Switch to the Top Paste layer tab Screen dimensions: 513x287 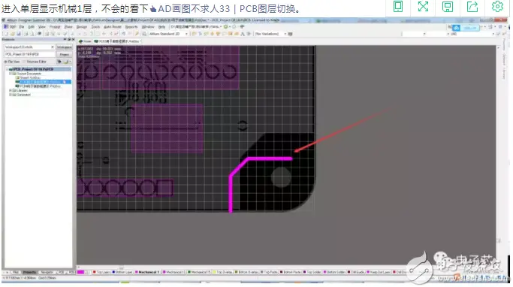tap(269, 272)
